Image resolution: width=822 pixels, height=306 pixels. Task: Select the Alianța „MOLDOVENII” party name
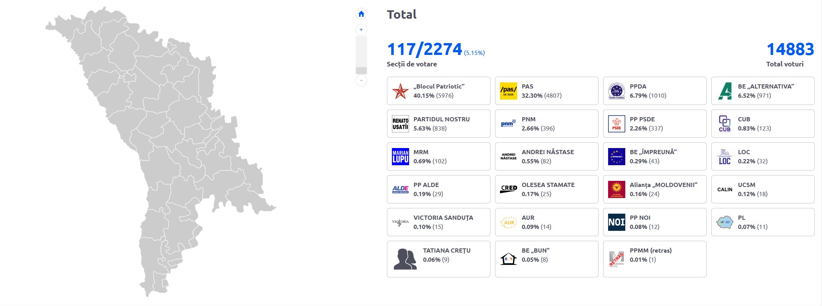tap(663, 185)
